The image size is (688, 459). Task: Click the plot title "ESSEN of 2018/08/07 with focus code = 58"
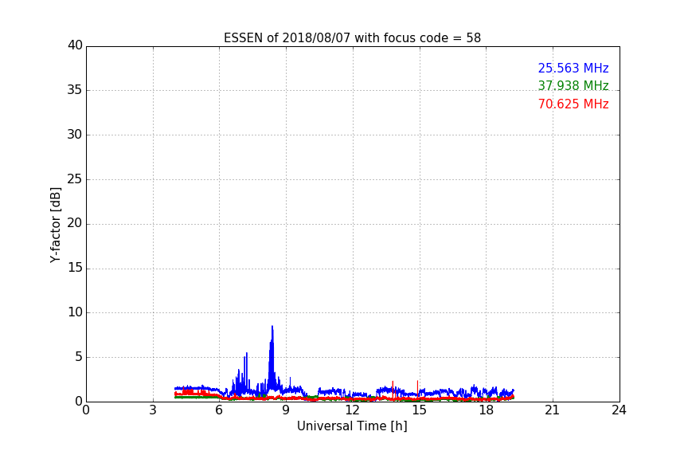pos(352,38)
